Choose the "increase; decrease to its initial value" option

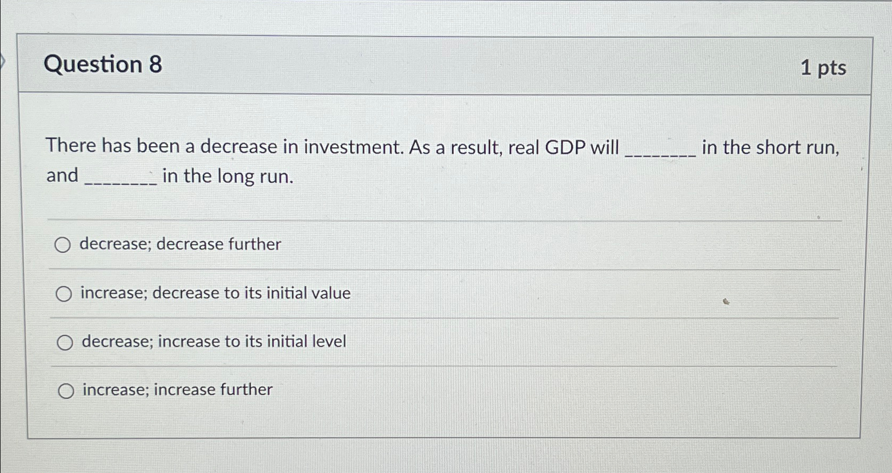point(65,293)
